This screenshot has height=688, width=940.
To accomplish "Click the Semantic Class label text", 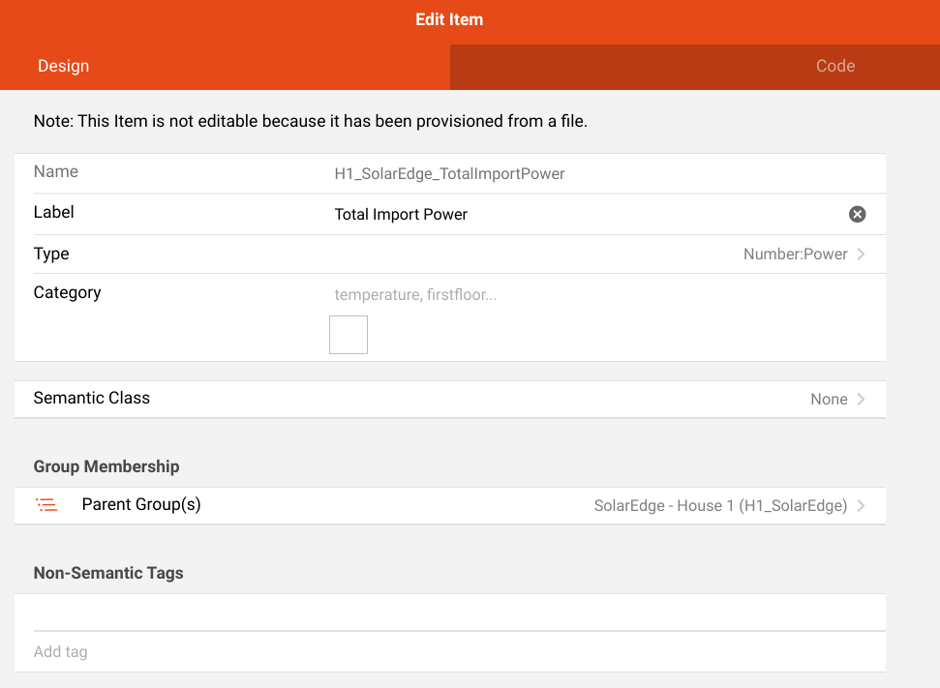I will 92,399.
